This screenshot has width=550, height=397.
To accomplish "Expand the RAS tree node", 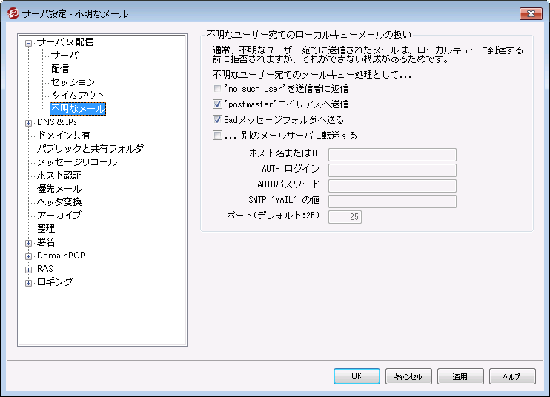I will click(x=29, y=269).
